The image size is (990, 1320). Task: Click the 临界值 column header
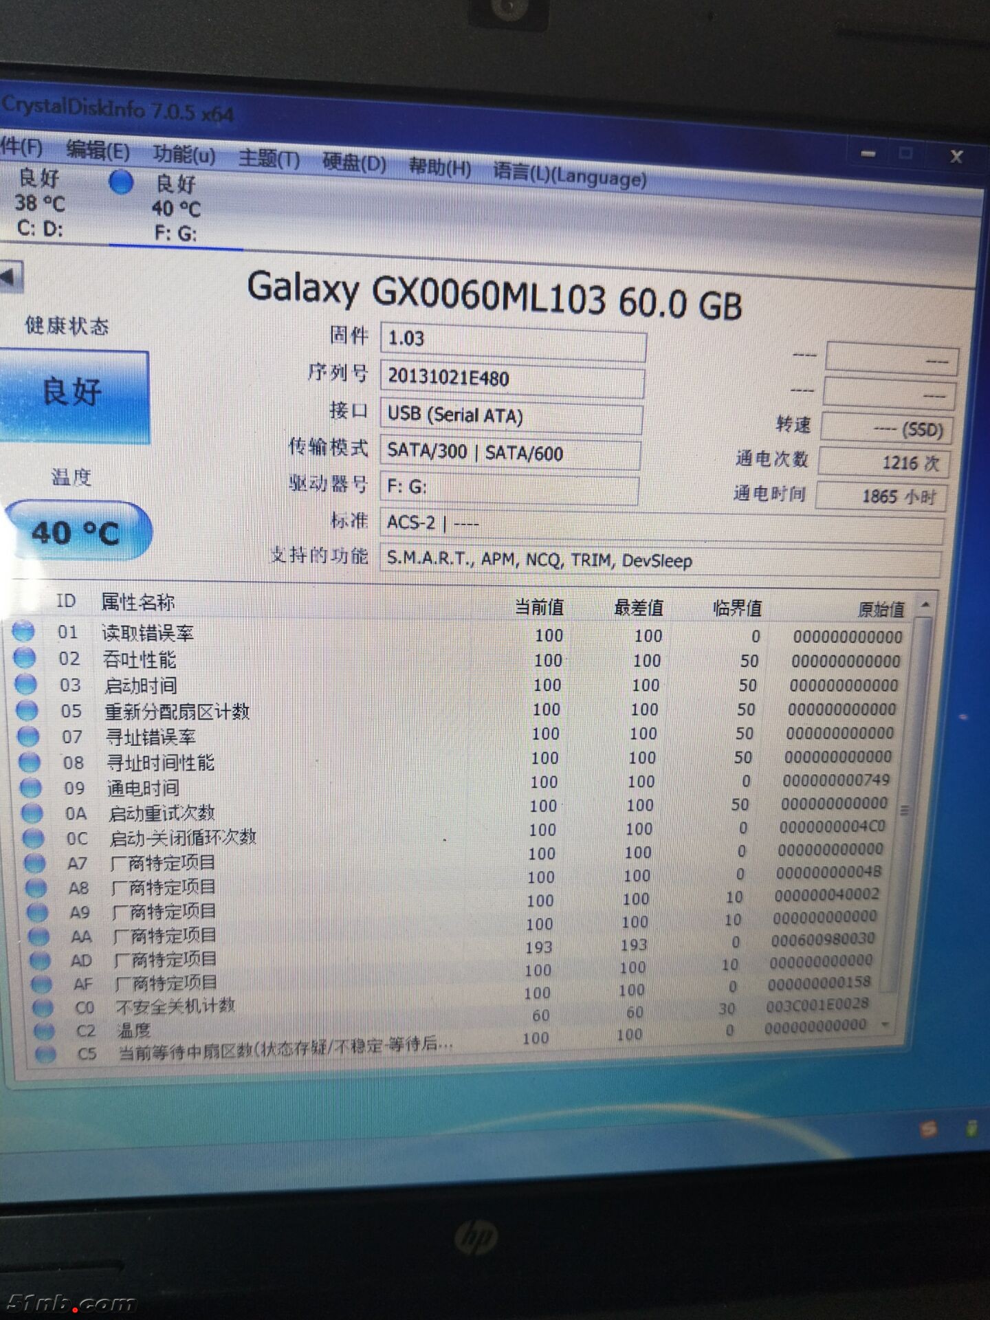(x=737, y=608)
